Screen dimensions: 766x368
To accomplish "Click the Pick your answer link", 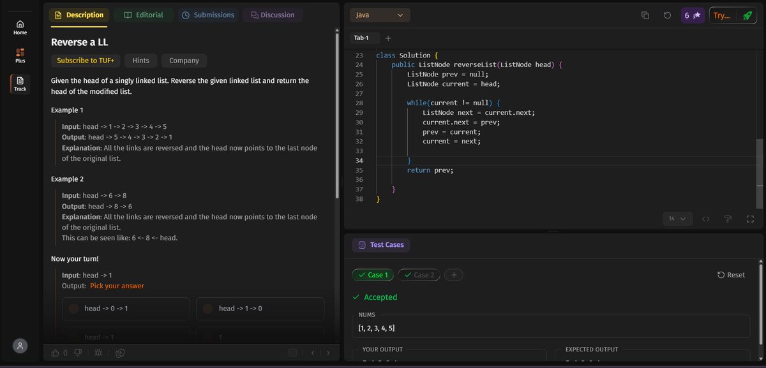I will pos(117,286).
